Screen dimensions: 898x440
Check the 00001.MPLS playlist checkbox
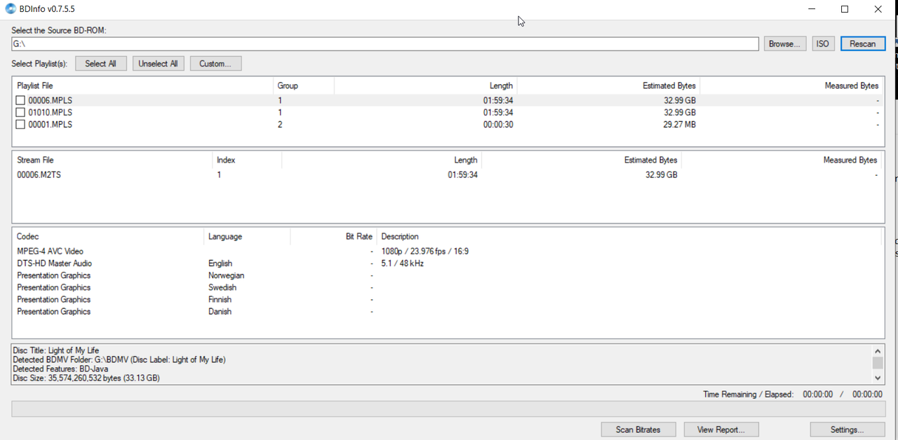[x=20, y=125]
